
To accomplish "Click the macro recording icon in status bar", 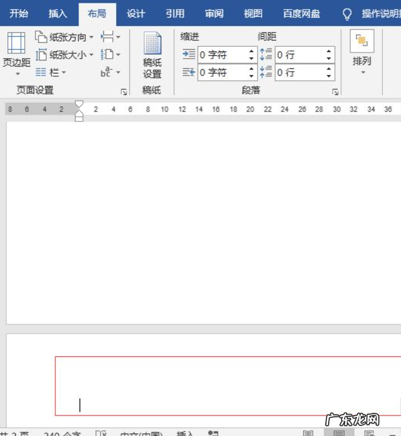I will (213, 434).
